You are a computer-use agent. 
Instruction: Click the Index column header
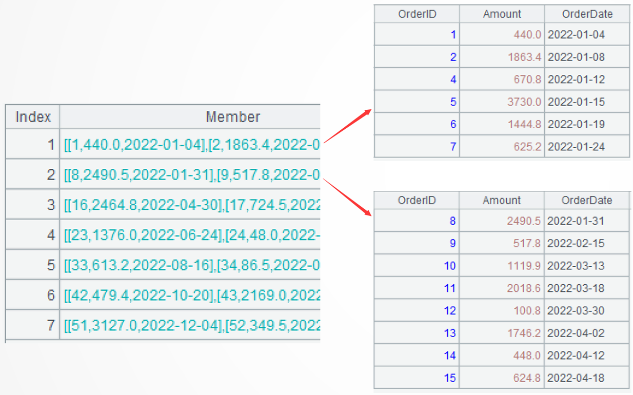coord(33,117)
